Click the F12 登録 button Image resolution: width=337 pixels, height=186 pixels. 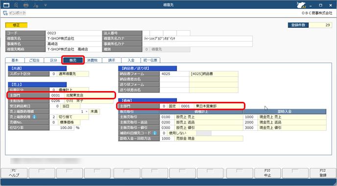(323, 173)
